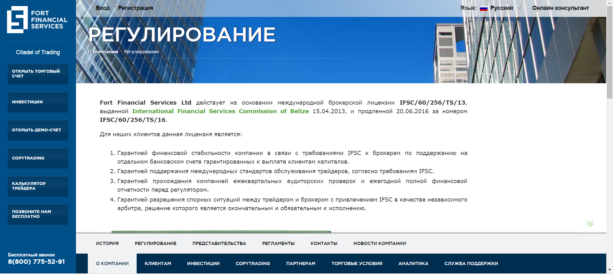Click license number IFSC/60/256/TS/16 text

133,120
